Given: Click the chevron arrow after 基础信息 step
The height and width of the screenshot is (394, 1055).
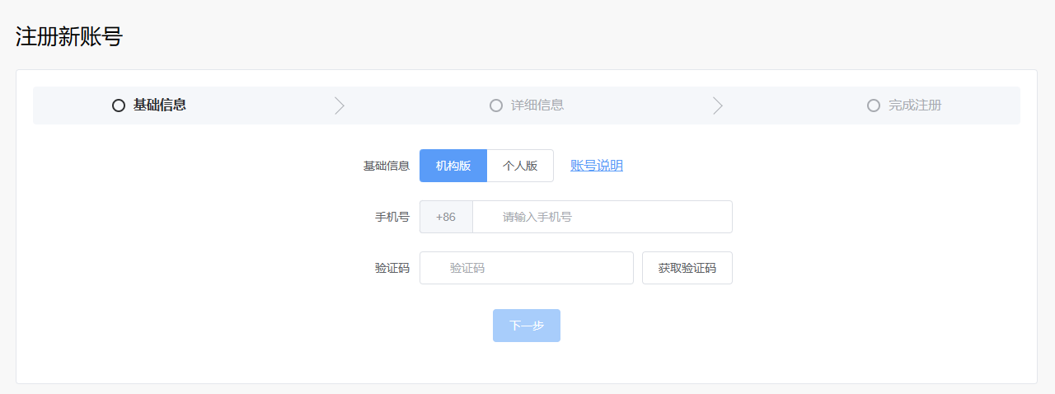Looking at the screenshot, I should (x=340, y=106).
